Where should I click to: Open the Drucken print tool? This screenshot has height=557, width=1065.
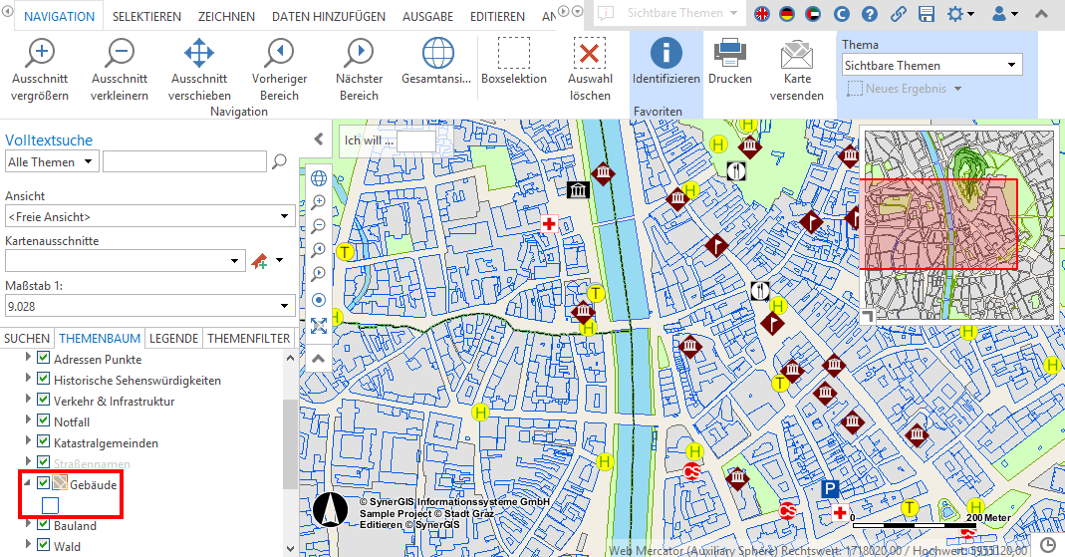(x=730, y=61)
